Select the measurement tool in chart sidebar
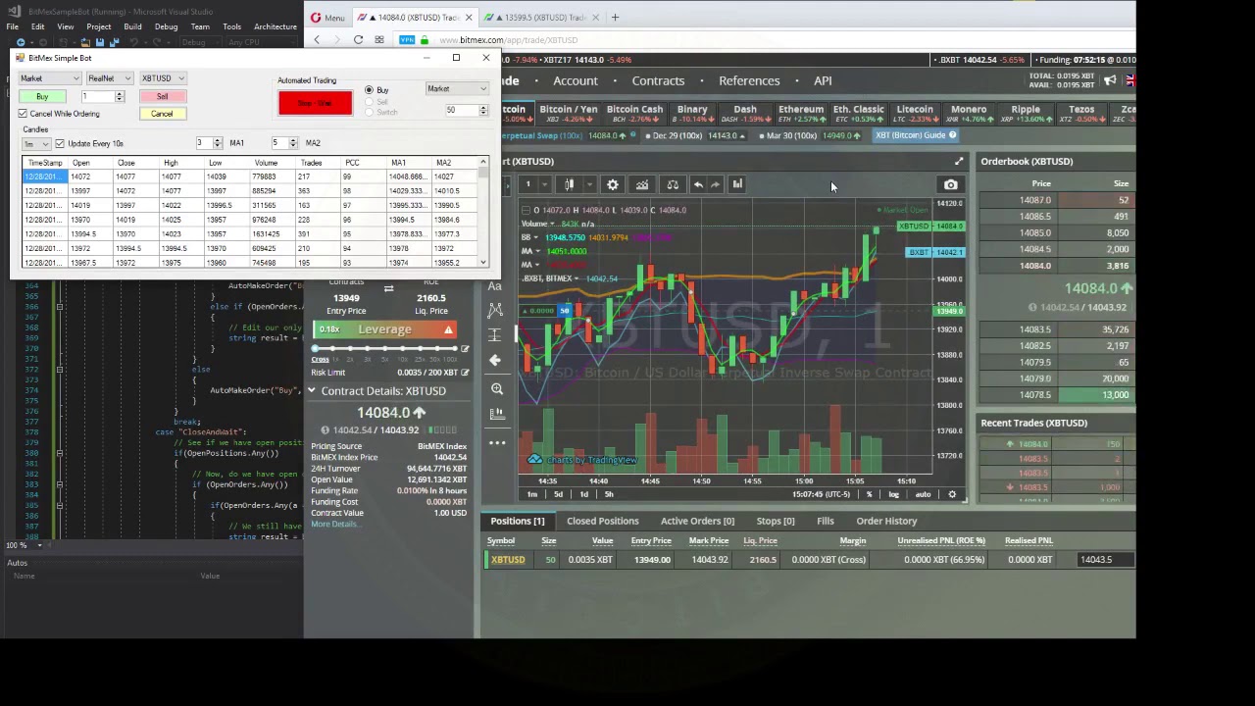This screenshot has width=1255, height=706. pyautogui.click(x=495, y=335)
